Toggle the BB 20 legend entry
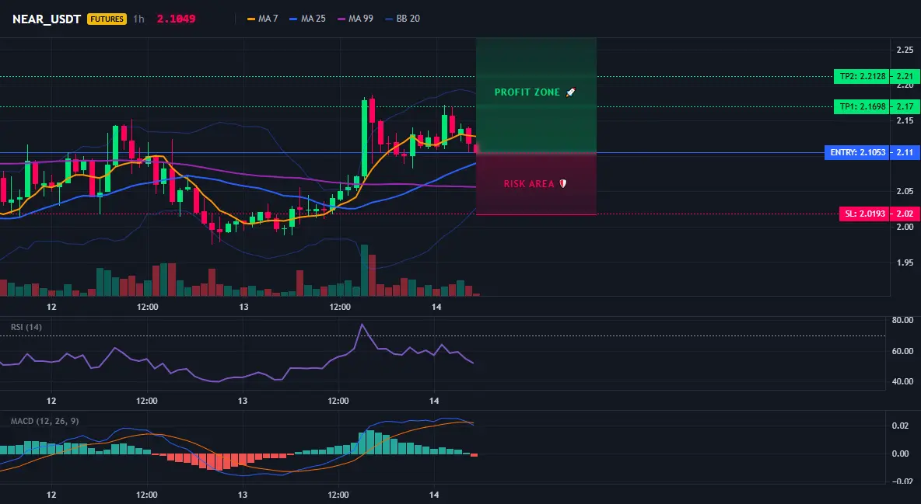This screenshot has width=921, height=504. 402,19
